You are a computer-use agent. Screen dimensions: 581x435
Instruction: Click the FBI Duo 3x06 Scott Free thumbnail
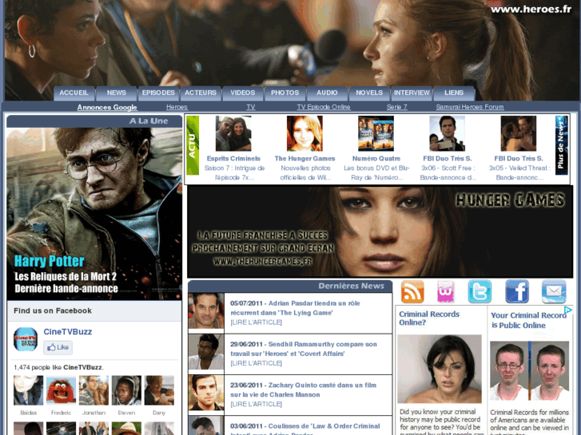448,133
